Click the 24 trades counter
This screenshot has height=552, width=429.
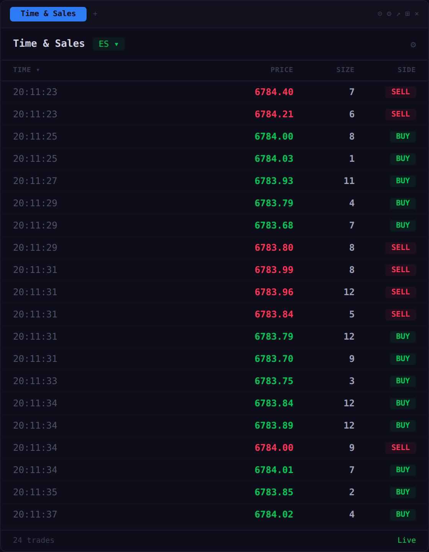click(33, 540)
